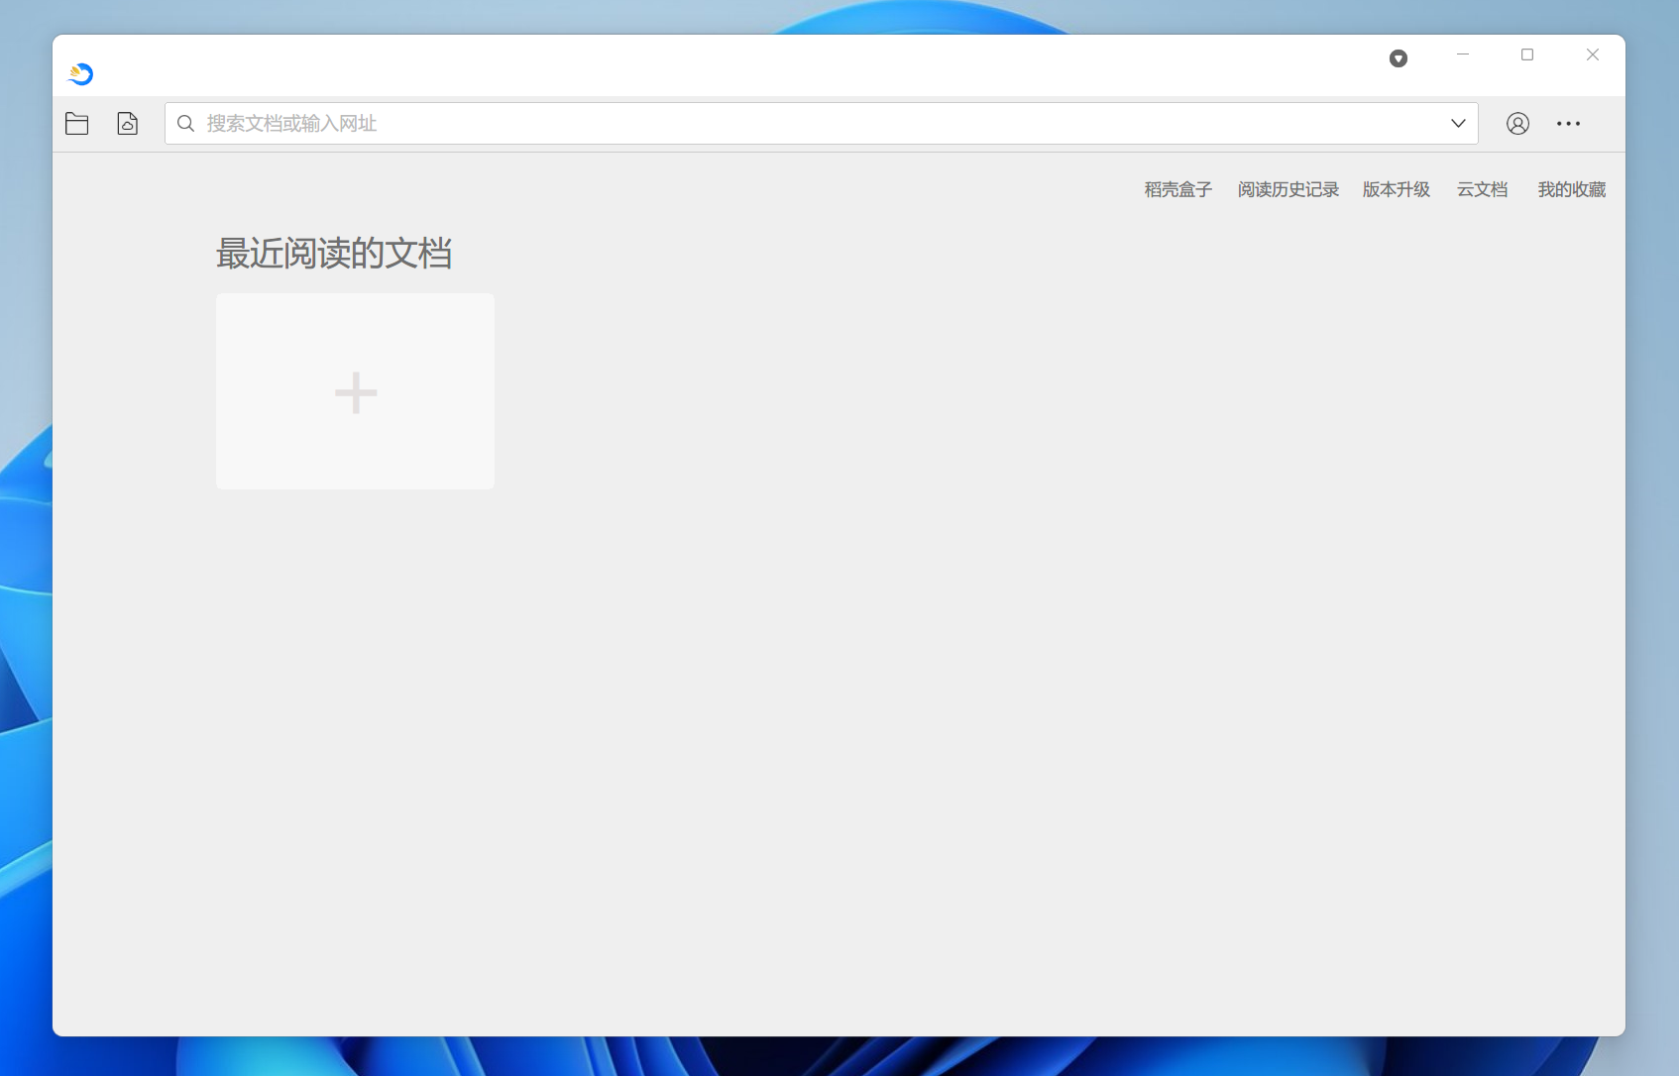Viewport: 1679px width, 1076px height.
Task: Maximize the window
Action: tap(1527, 55)
